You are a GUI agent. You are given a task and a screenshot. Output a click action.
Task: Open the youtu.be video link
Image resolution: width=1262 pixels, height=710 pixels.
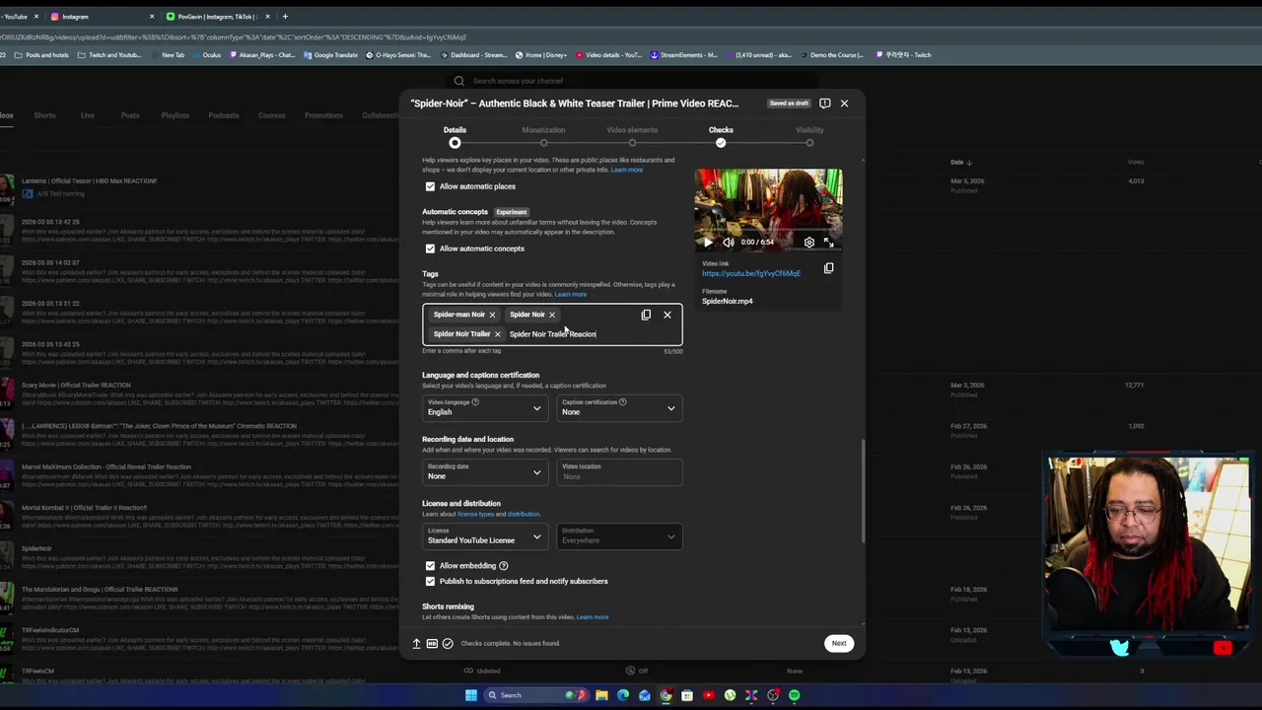coord(751,273)
